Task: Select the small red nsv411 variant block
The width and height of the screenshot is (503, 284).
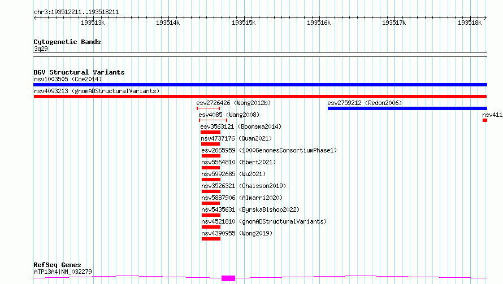Action: coord(485,120)
